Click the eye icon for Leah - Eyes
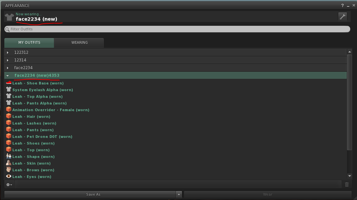The width and height of the screenshot is (357, 200). click(x=8, y=176)
